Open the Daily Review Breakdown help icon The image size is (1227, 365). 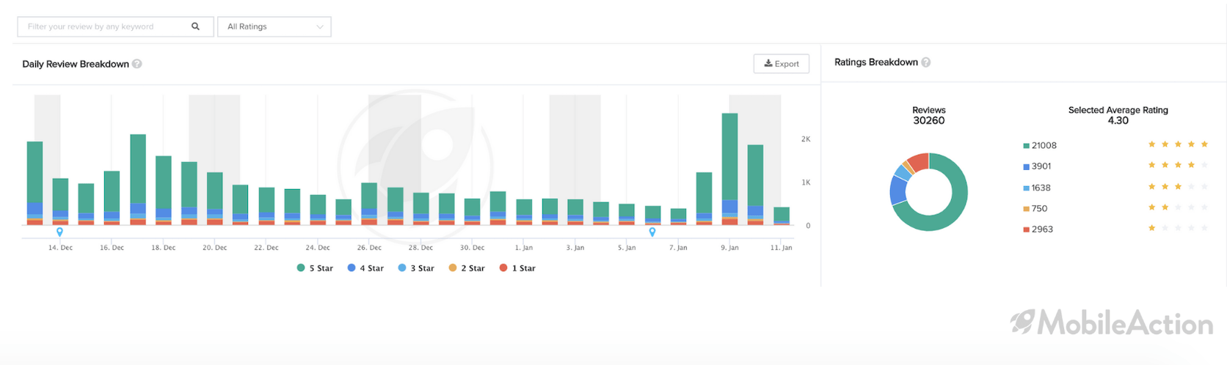[137, 64]
